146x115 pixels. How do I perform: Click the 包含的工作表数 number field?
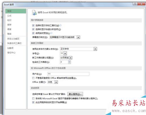[64, 62]
